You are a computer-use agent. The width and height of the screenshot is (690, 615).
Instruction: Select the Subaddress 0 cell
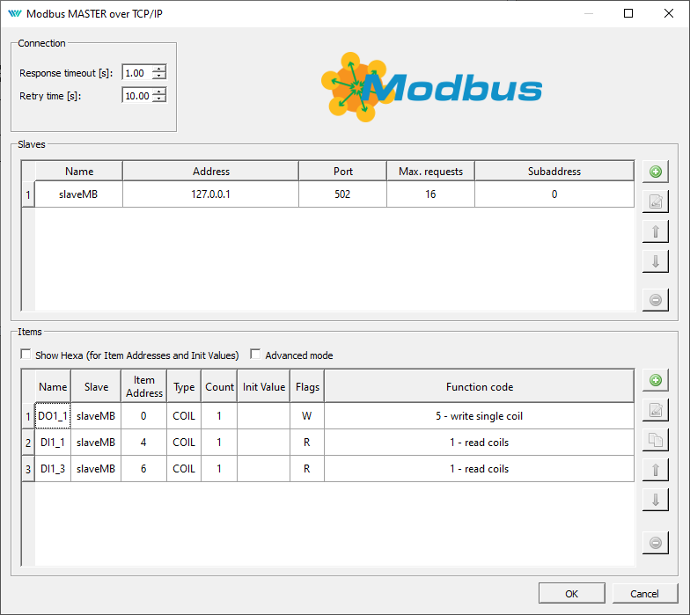pos(554,194)
